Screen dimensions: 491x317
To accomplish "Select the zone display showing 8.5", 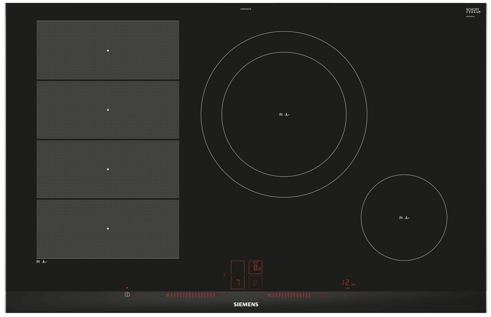I will click(x=255, y=267).
